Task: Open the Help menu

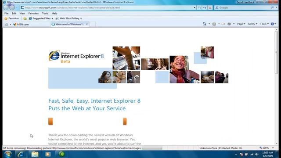Action: pyautogui.click(x=54, y=14)
